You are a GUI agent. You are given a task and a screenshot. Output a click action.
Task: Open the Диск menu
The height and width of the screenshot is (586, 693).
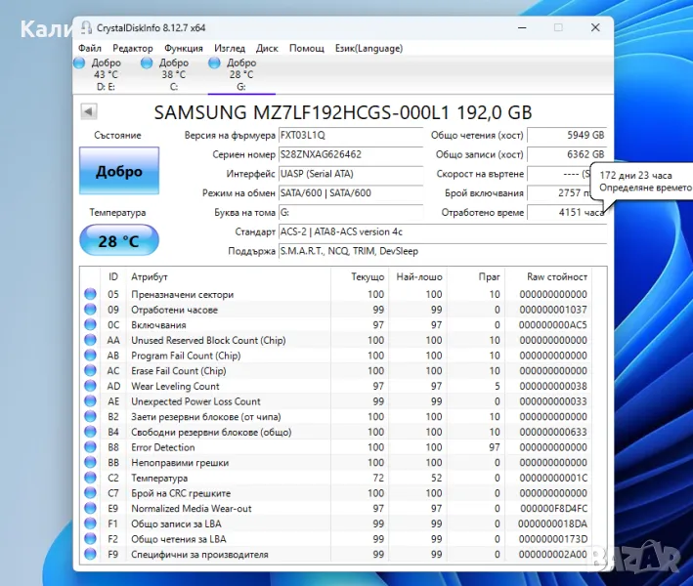(267, 48)
